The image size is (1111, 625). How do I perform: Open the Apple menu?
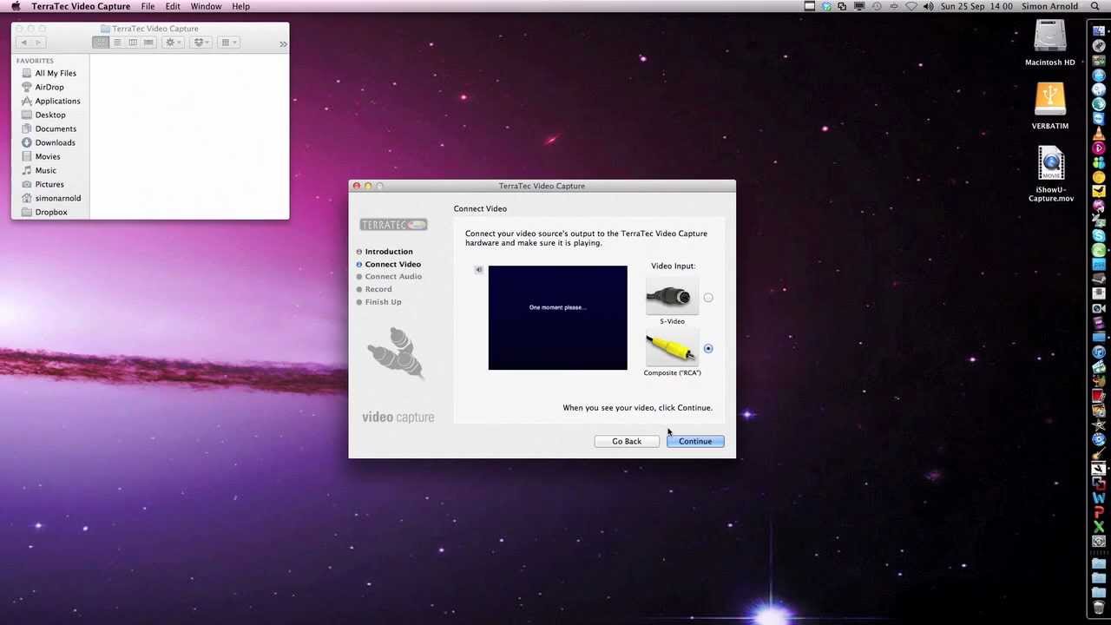[x=16, y=6]
